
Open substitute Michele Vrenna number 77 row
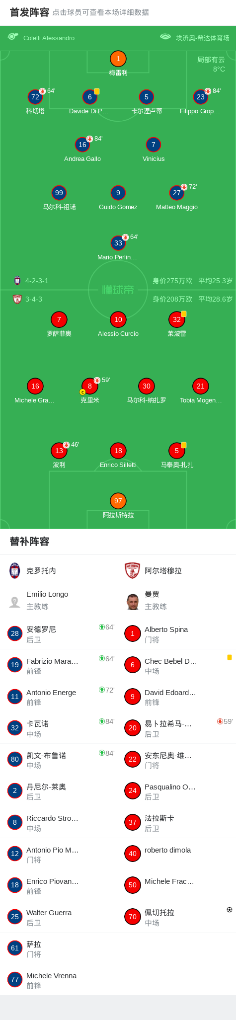tap(59, 980)
